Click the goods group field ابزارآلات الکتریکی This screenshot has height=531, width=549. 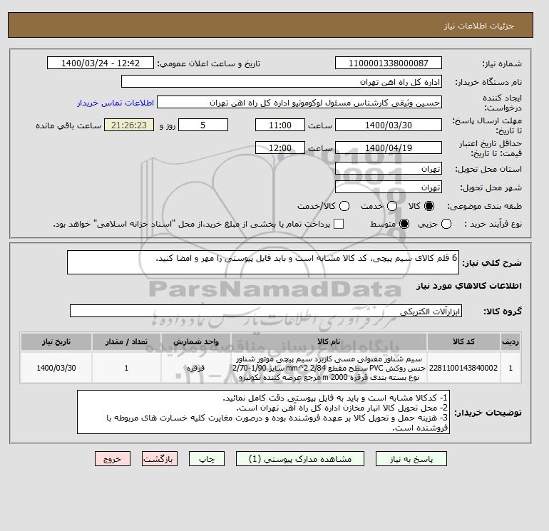[x=266, y=311]
